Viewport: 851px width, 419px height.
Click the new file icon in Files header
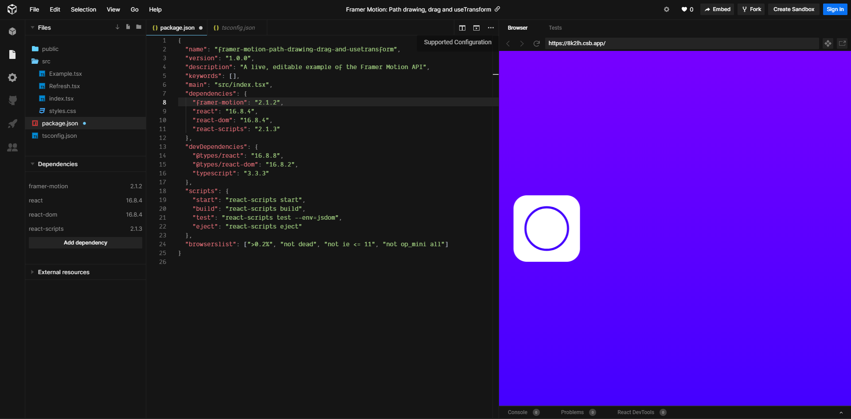128,27
